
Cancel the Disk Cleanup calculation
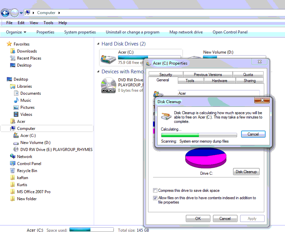tap(253, 134)
